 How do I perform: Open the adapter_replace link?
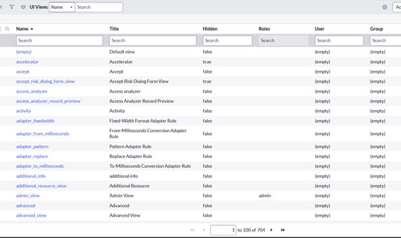click(x=32, y=156)
